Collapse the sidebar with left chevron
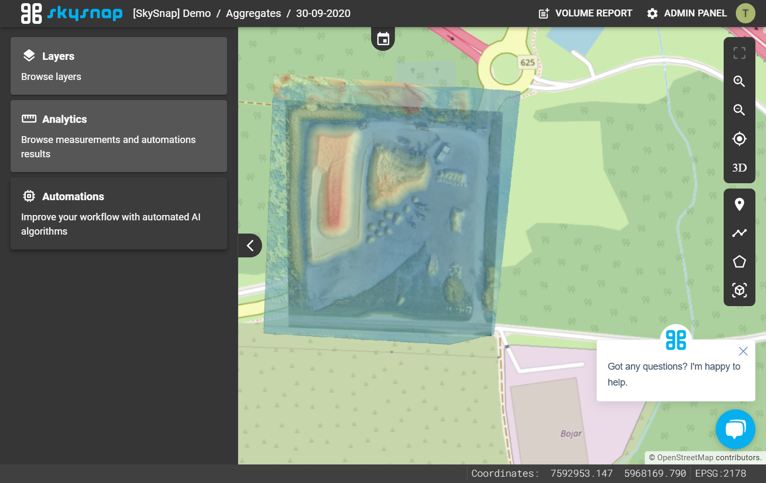This screenshot has width=766, height=483. pyautogui.click(x=250, y=245)
